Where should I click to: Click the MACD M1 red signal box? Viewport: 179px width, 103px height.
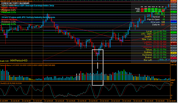(x=142, y=9)
